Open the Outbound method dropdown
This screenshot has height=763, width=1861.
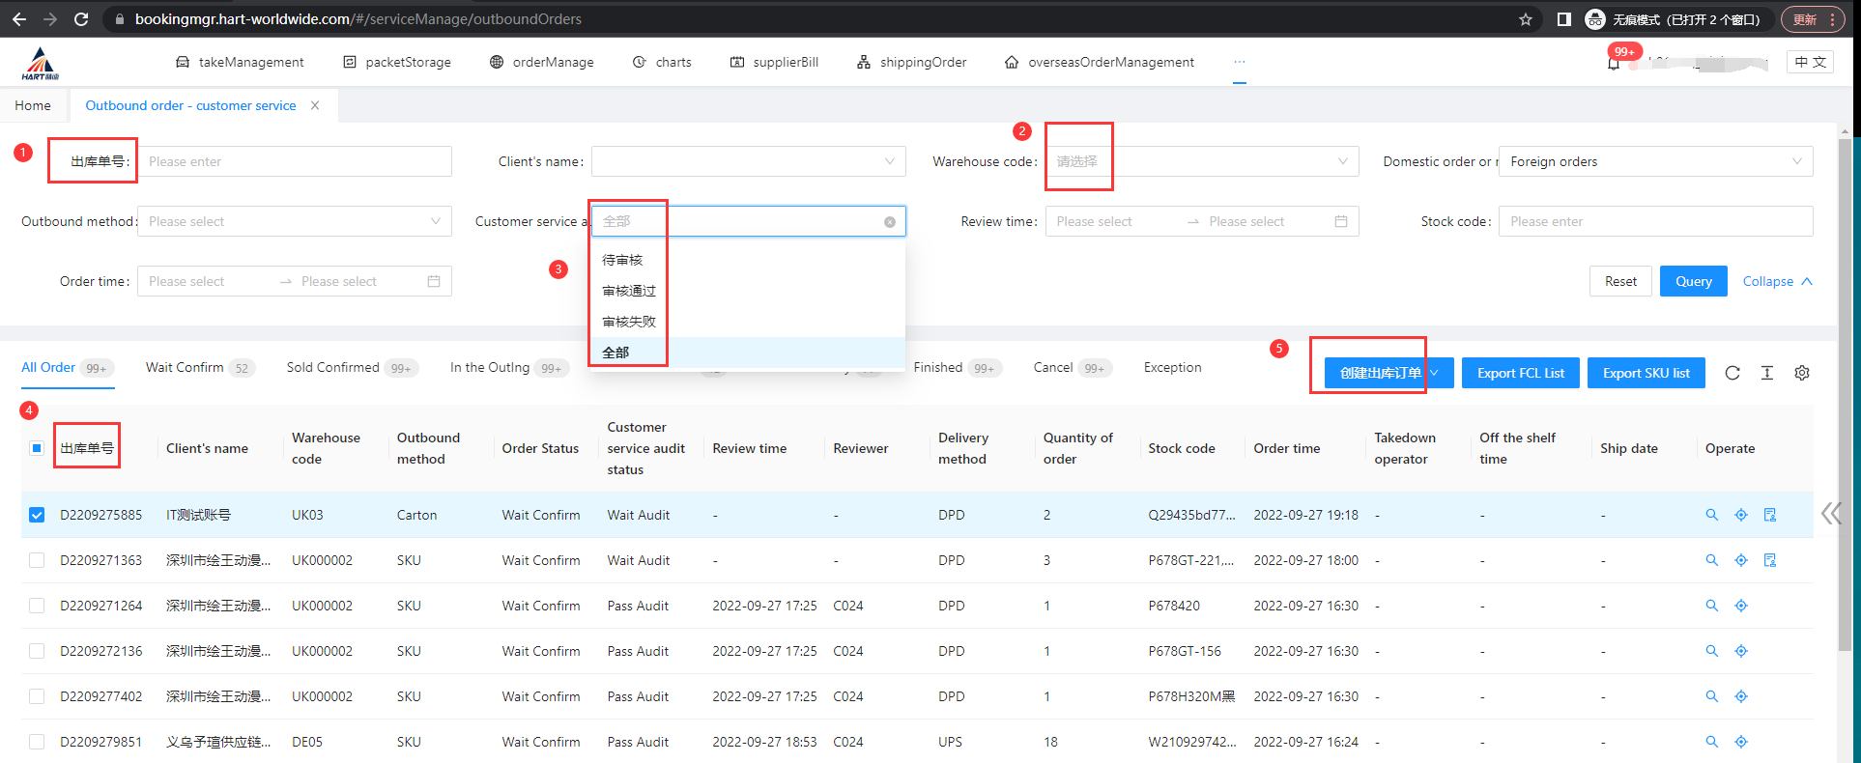point(294,221)
